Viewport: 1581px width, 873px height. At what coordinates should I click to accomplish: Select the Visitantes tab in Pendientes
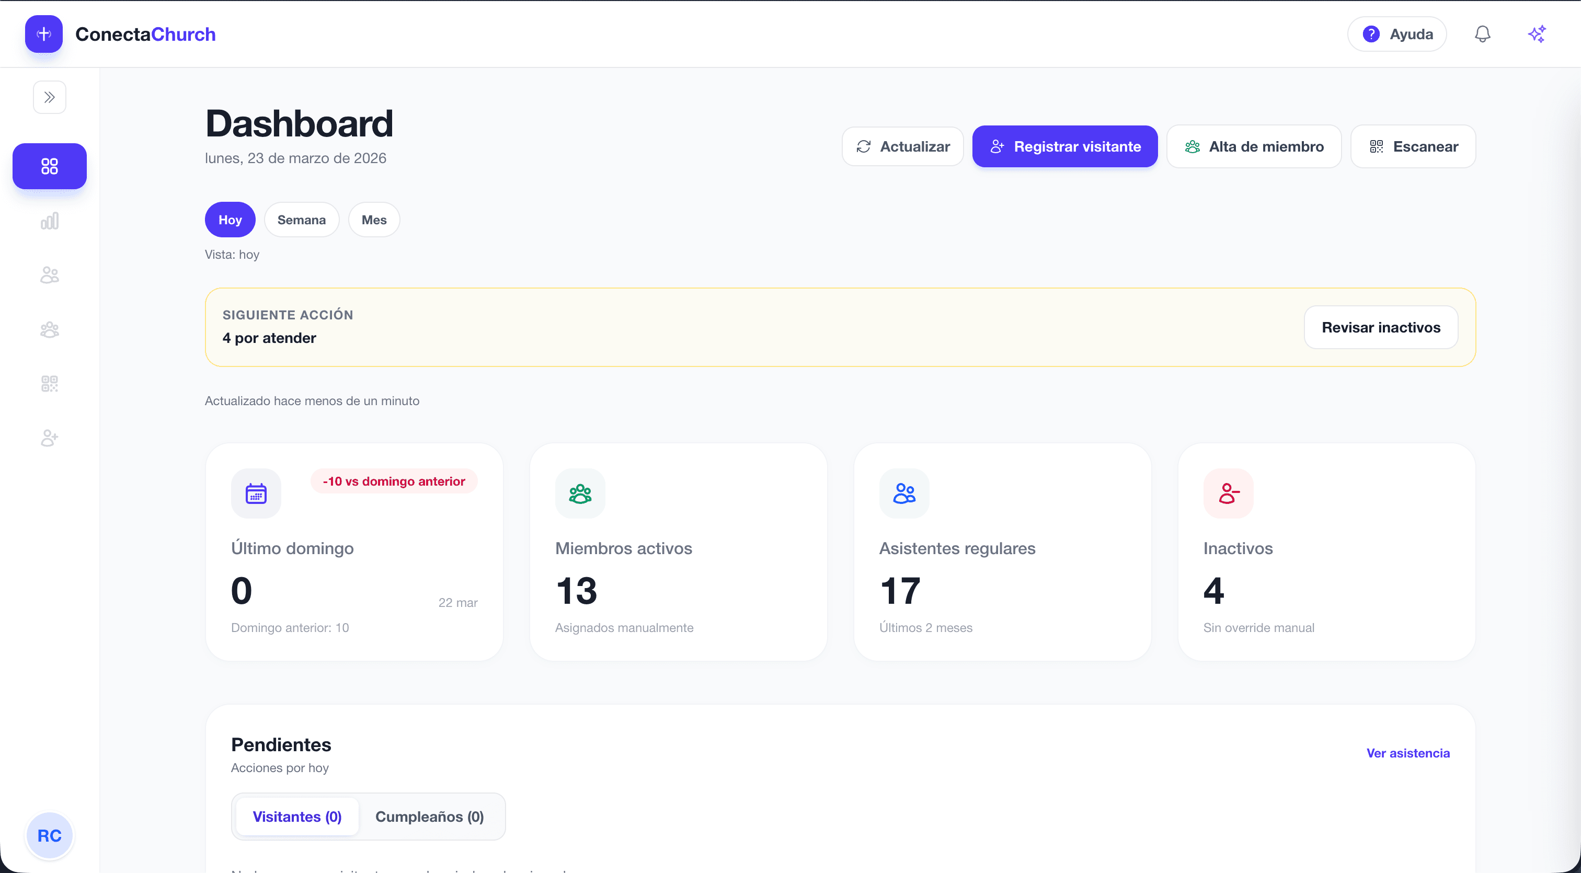[x=297, y=817]
